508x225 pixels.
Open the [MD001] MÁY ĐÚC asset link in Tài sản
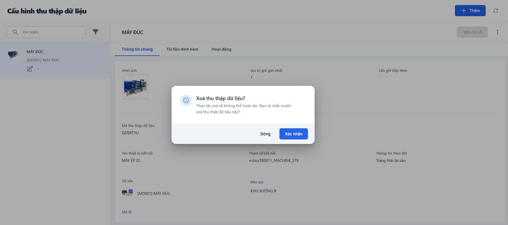point(154,193)
